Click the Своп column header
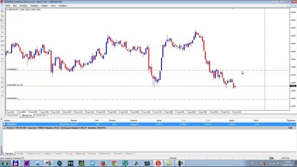This screenshot has width=297, height=167. click(x=256, y=121)
